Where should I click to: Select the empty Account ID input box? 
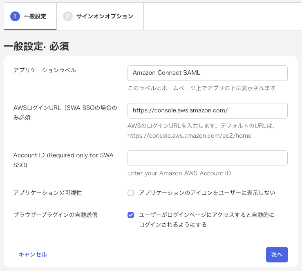click(207, 158)
